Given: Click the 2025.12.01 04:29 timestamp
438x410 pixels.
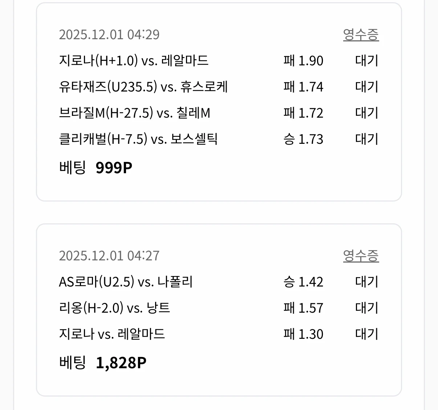Looking at the screenshot, I should point(109,35).
